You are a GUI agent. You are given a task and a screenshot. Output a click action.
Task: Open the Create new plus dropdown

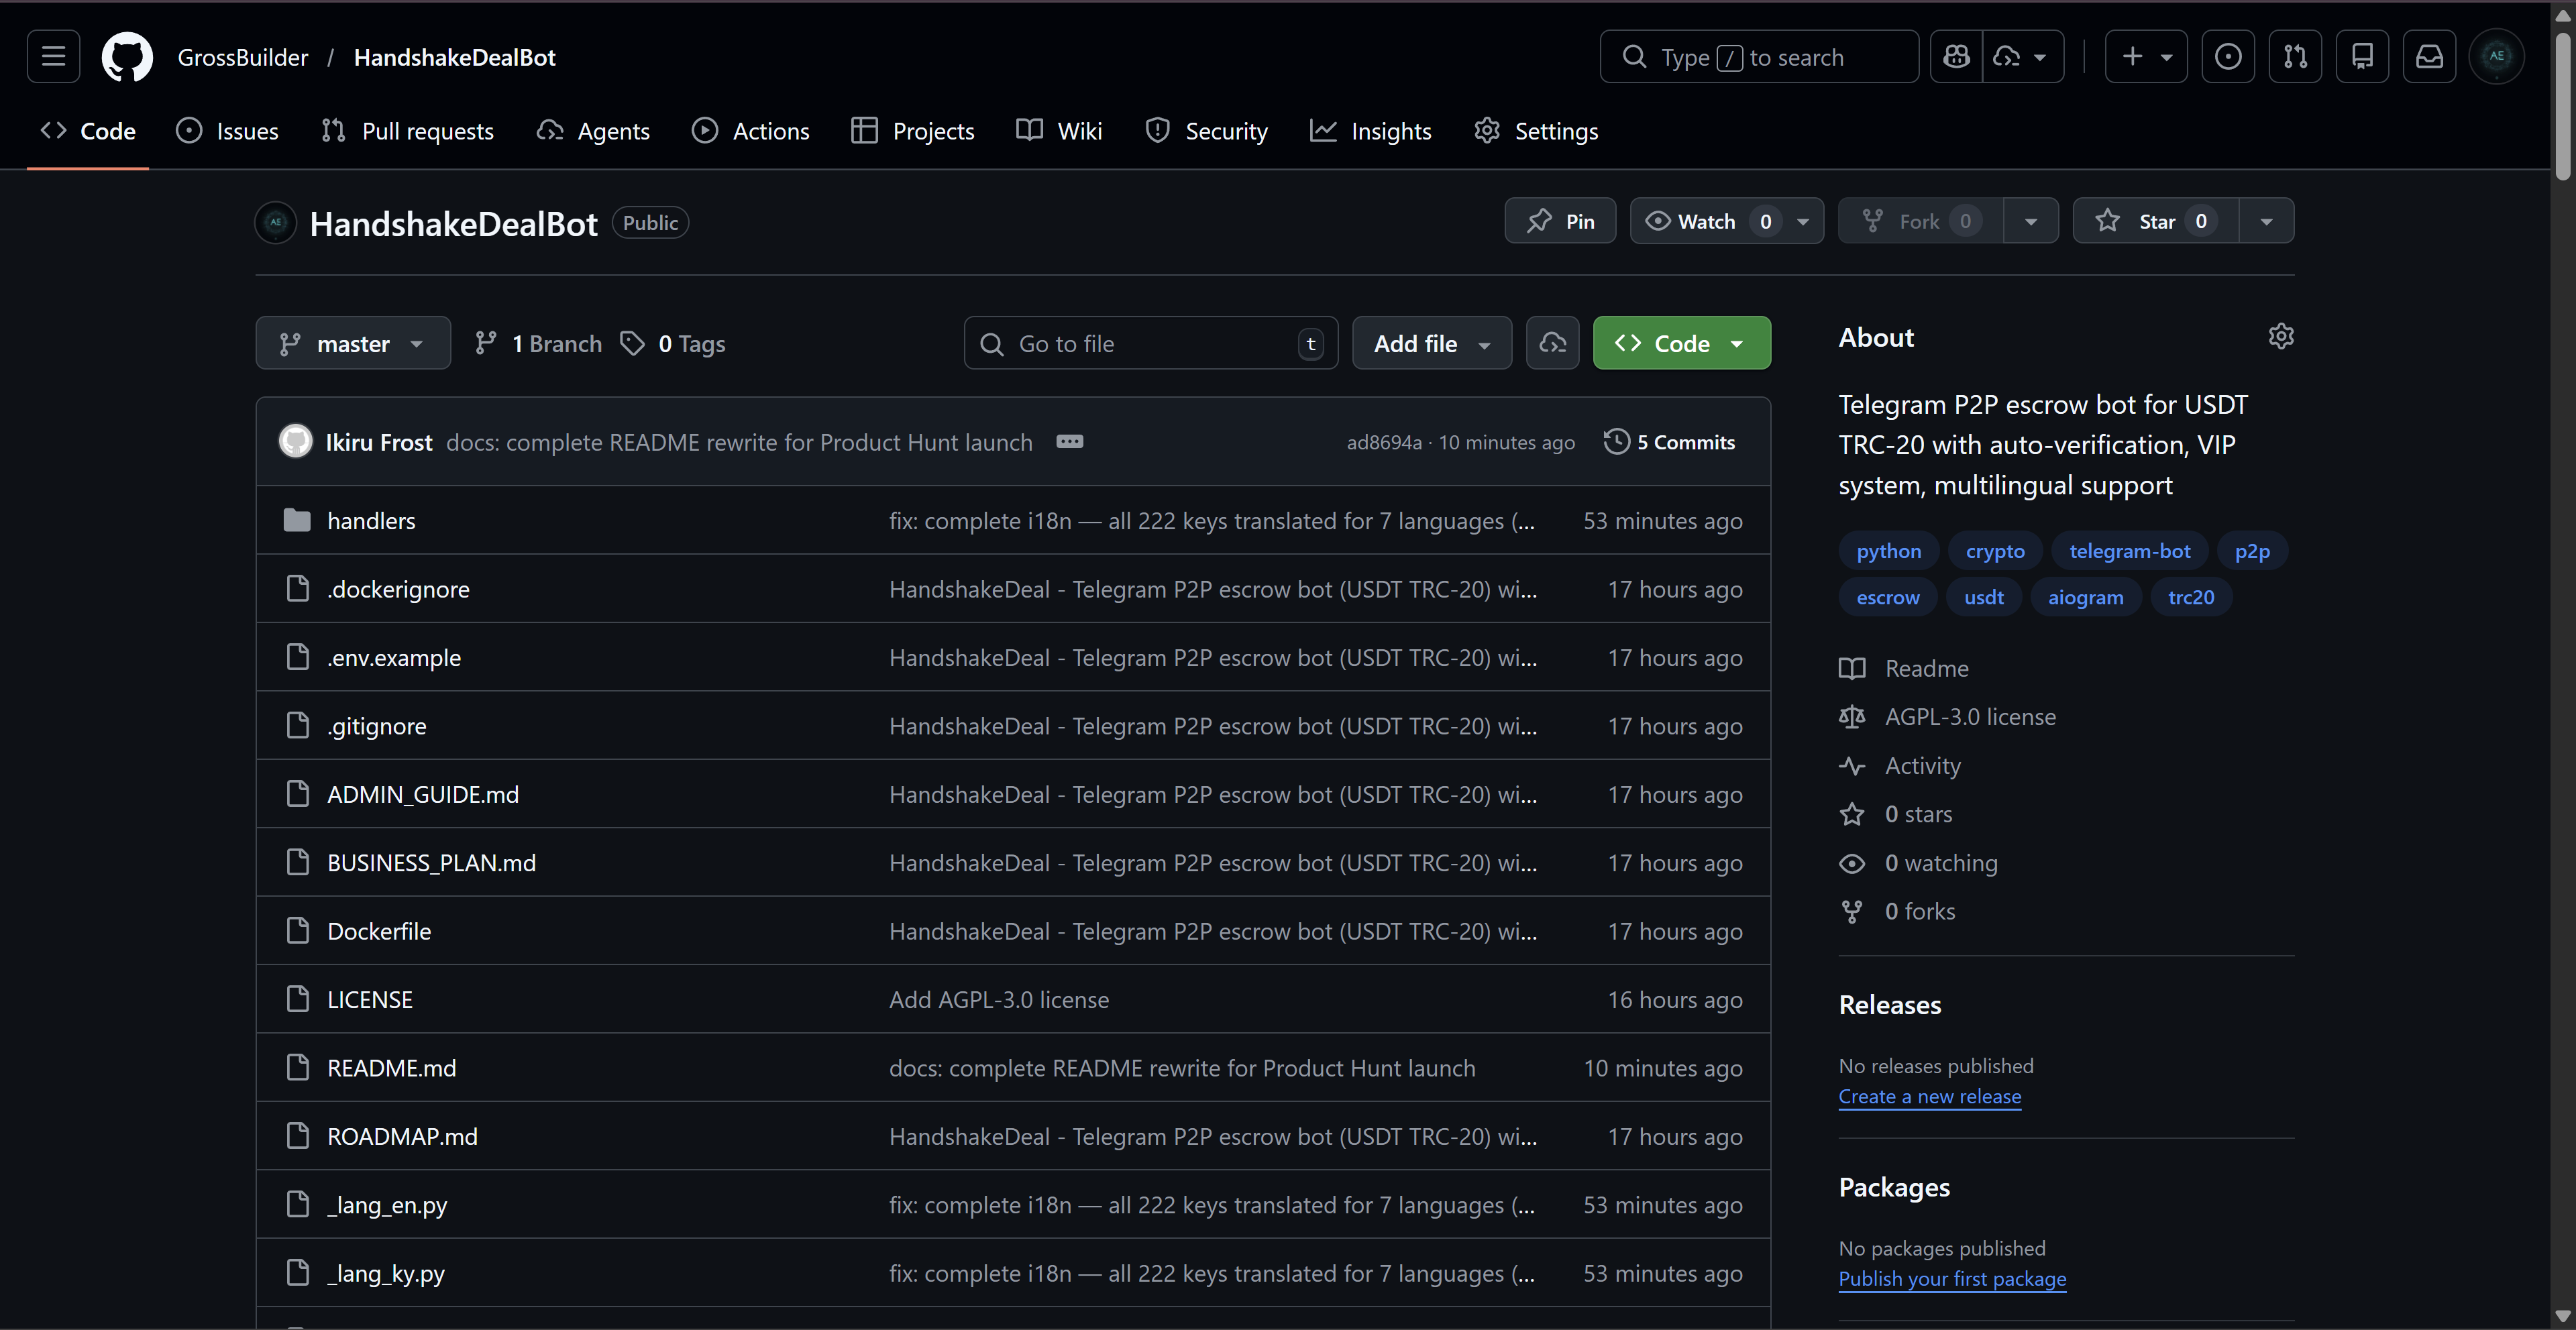coord(2146,56)
